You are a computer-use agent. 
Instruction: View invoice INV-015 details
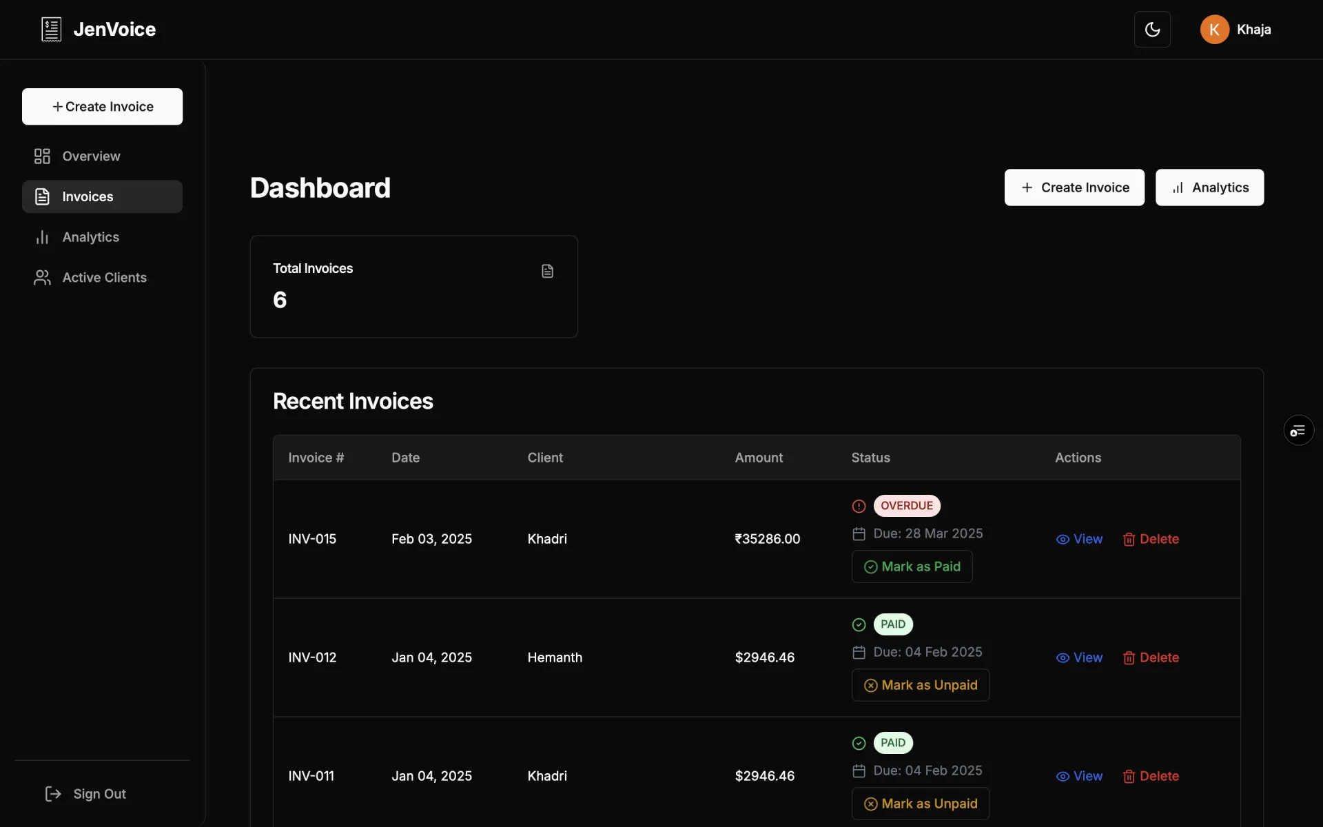1079,539
